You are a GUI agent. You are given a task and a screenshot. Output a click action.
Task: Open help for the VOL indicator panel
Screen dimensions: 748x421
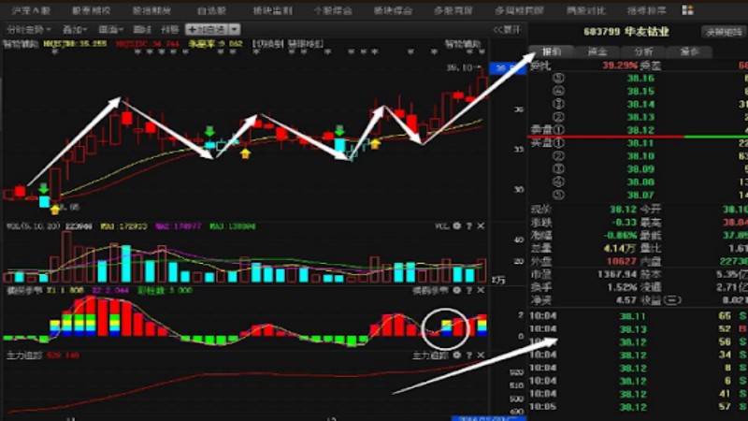tap(469, 225)
